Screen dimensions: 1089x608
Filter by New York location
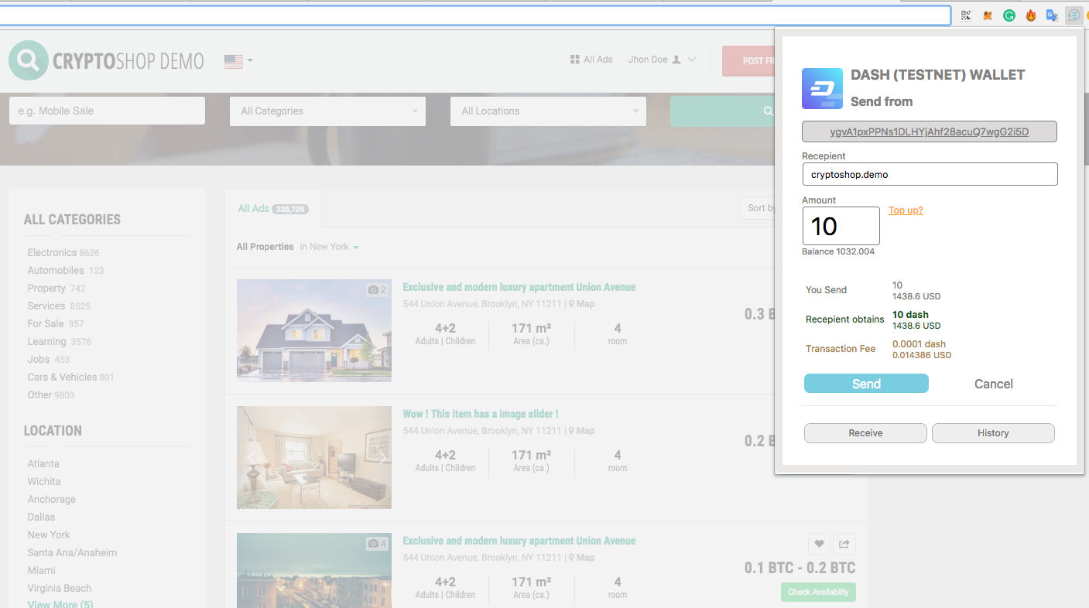pos(49,535)
